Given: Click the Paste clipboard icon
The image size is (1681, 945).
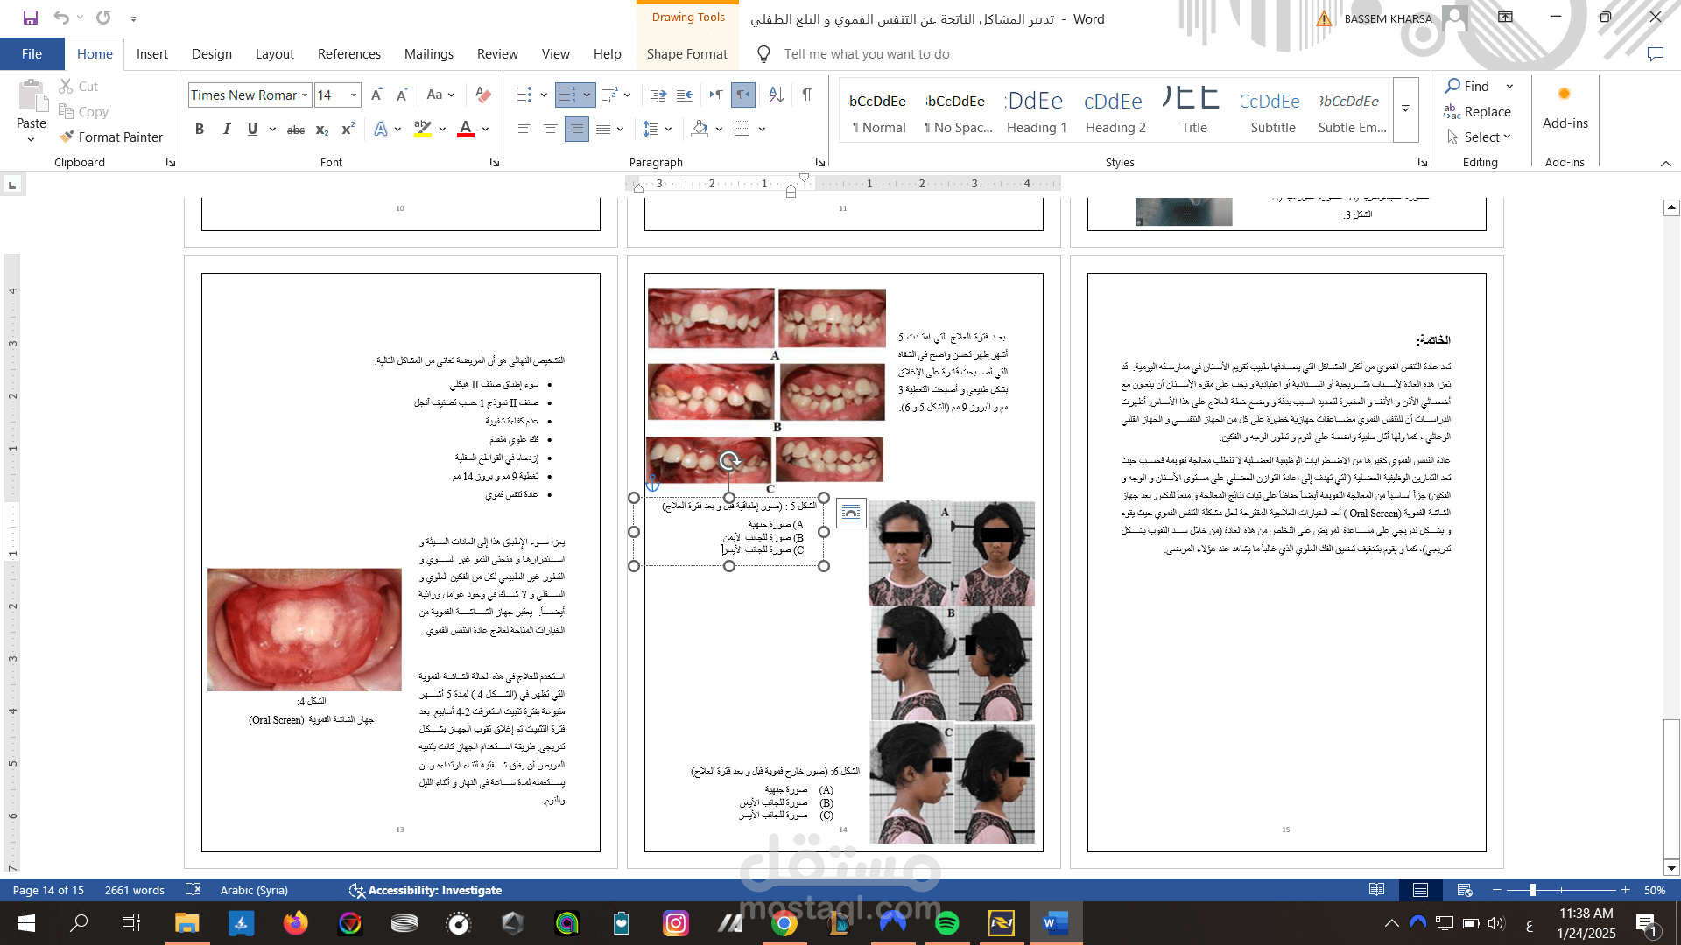Looking at the screenshot, I should (x=32, y=96).
